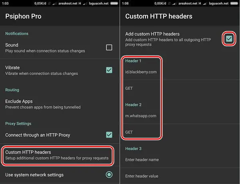This screenshot has width=240, height=184.
Task: Tap the Psiphon Pro title
Action: (23, 16)
